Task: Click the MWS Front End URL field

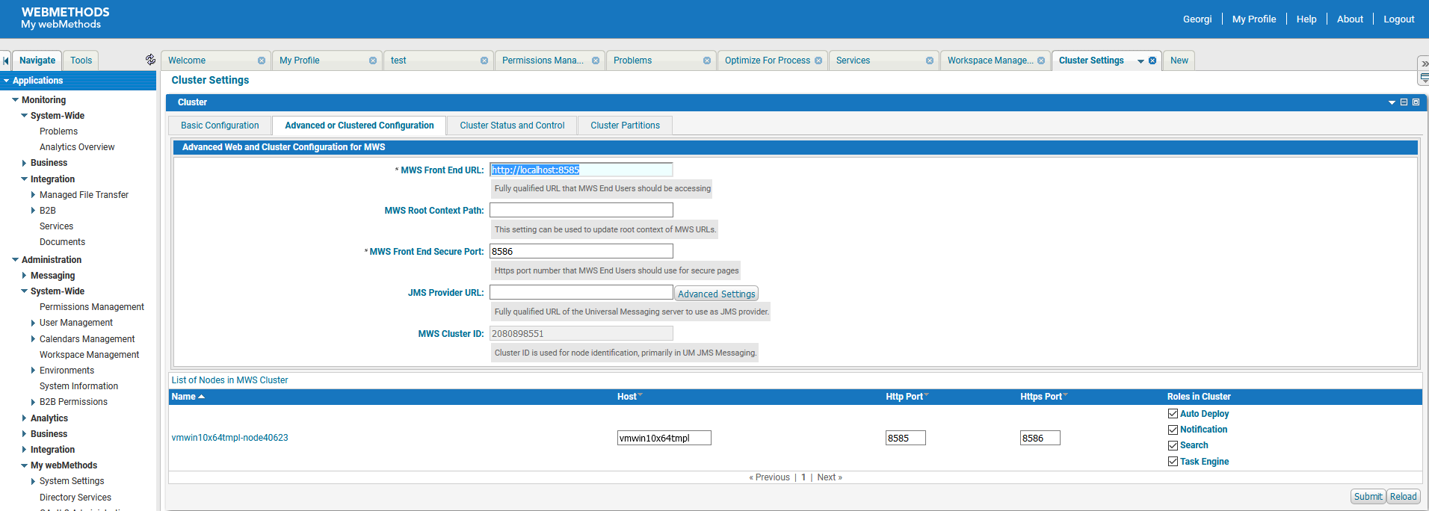Action: pos(581,170)
